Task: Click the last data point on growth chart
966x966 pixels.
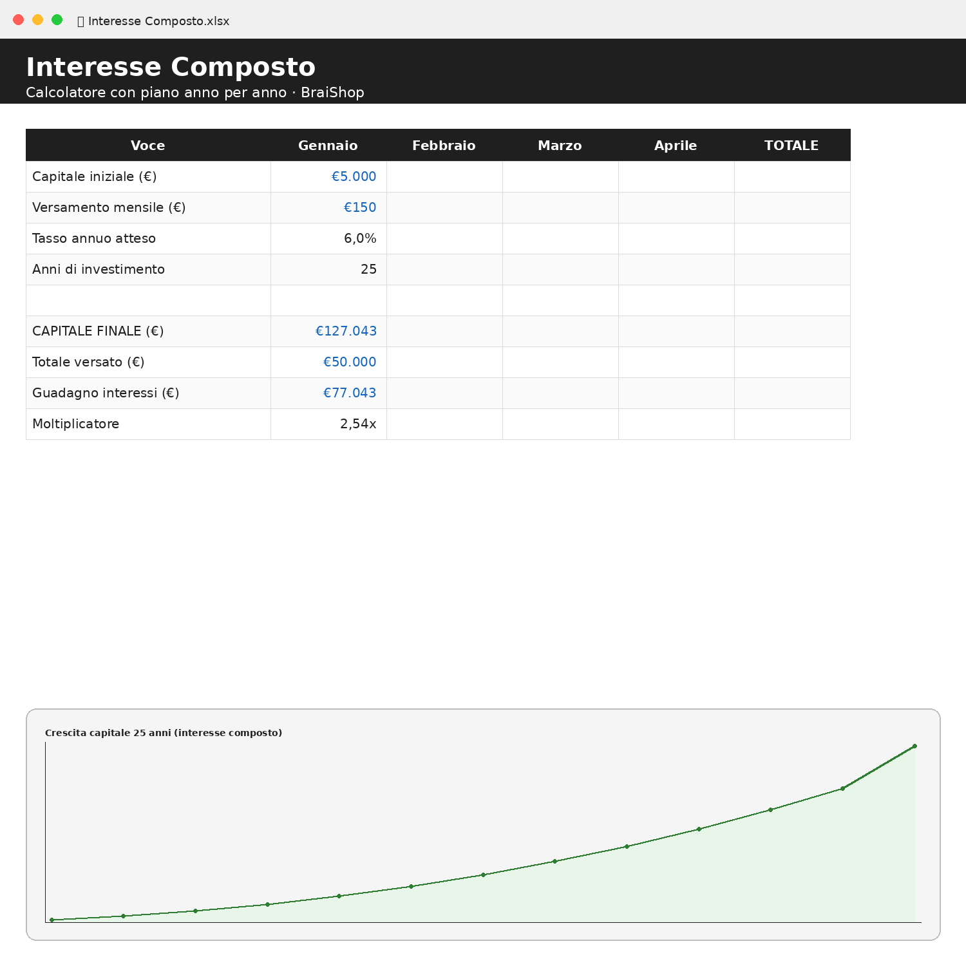Action: (914, 746)
